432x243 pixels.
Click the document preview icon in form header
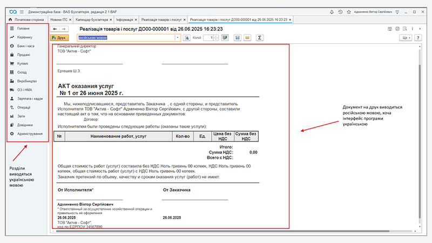(x=404, y=29)
